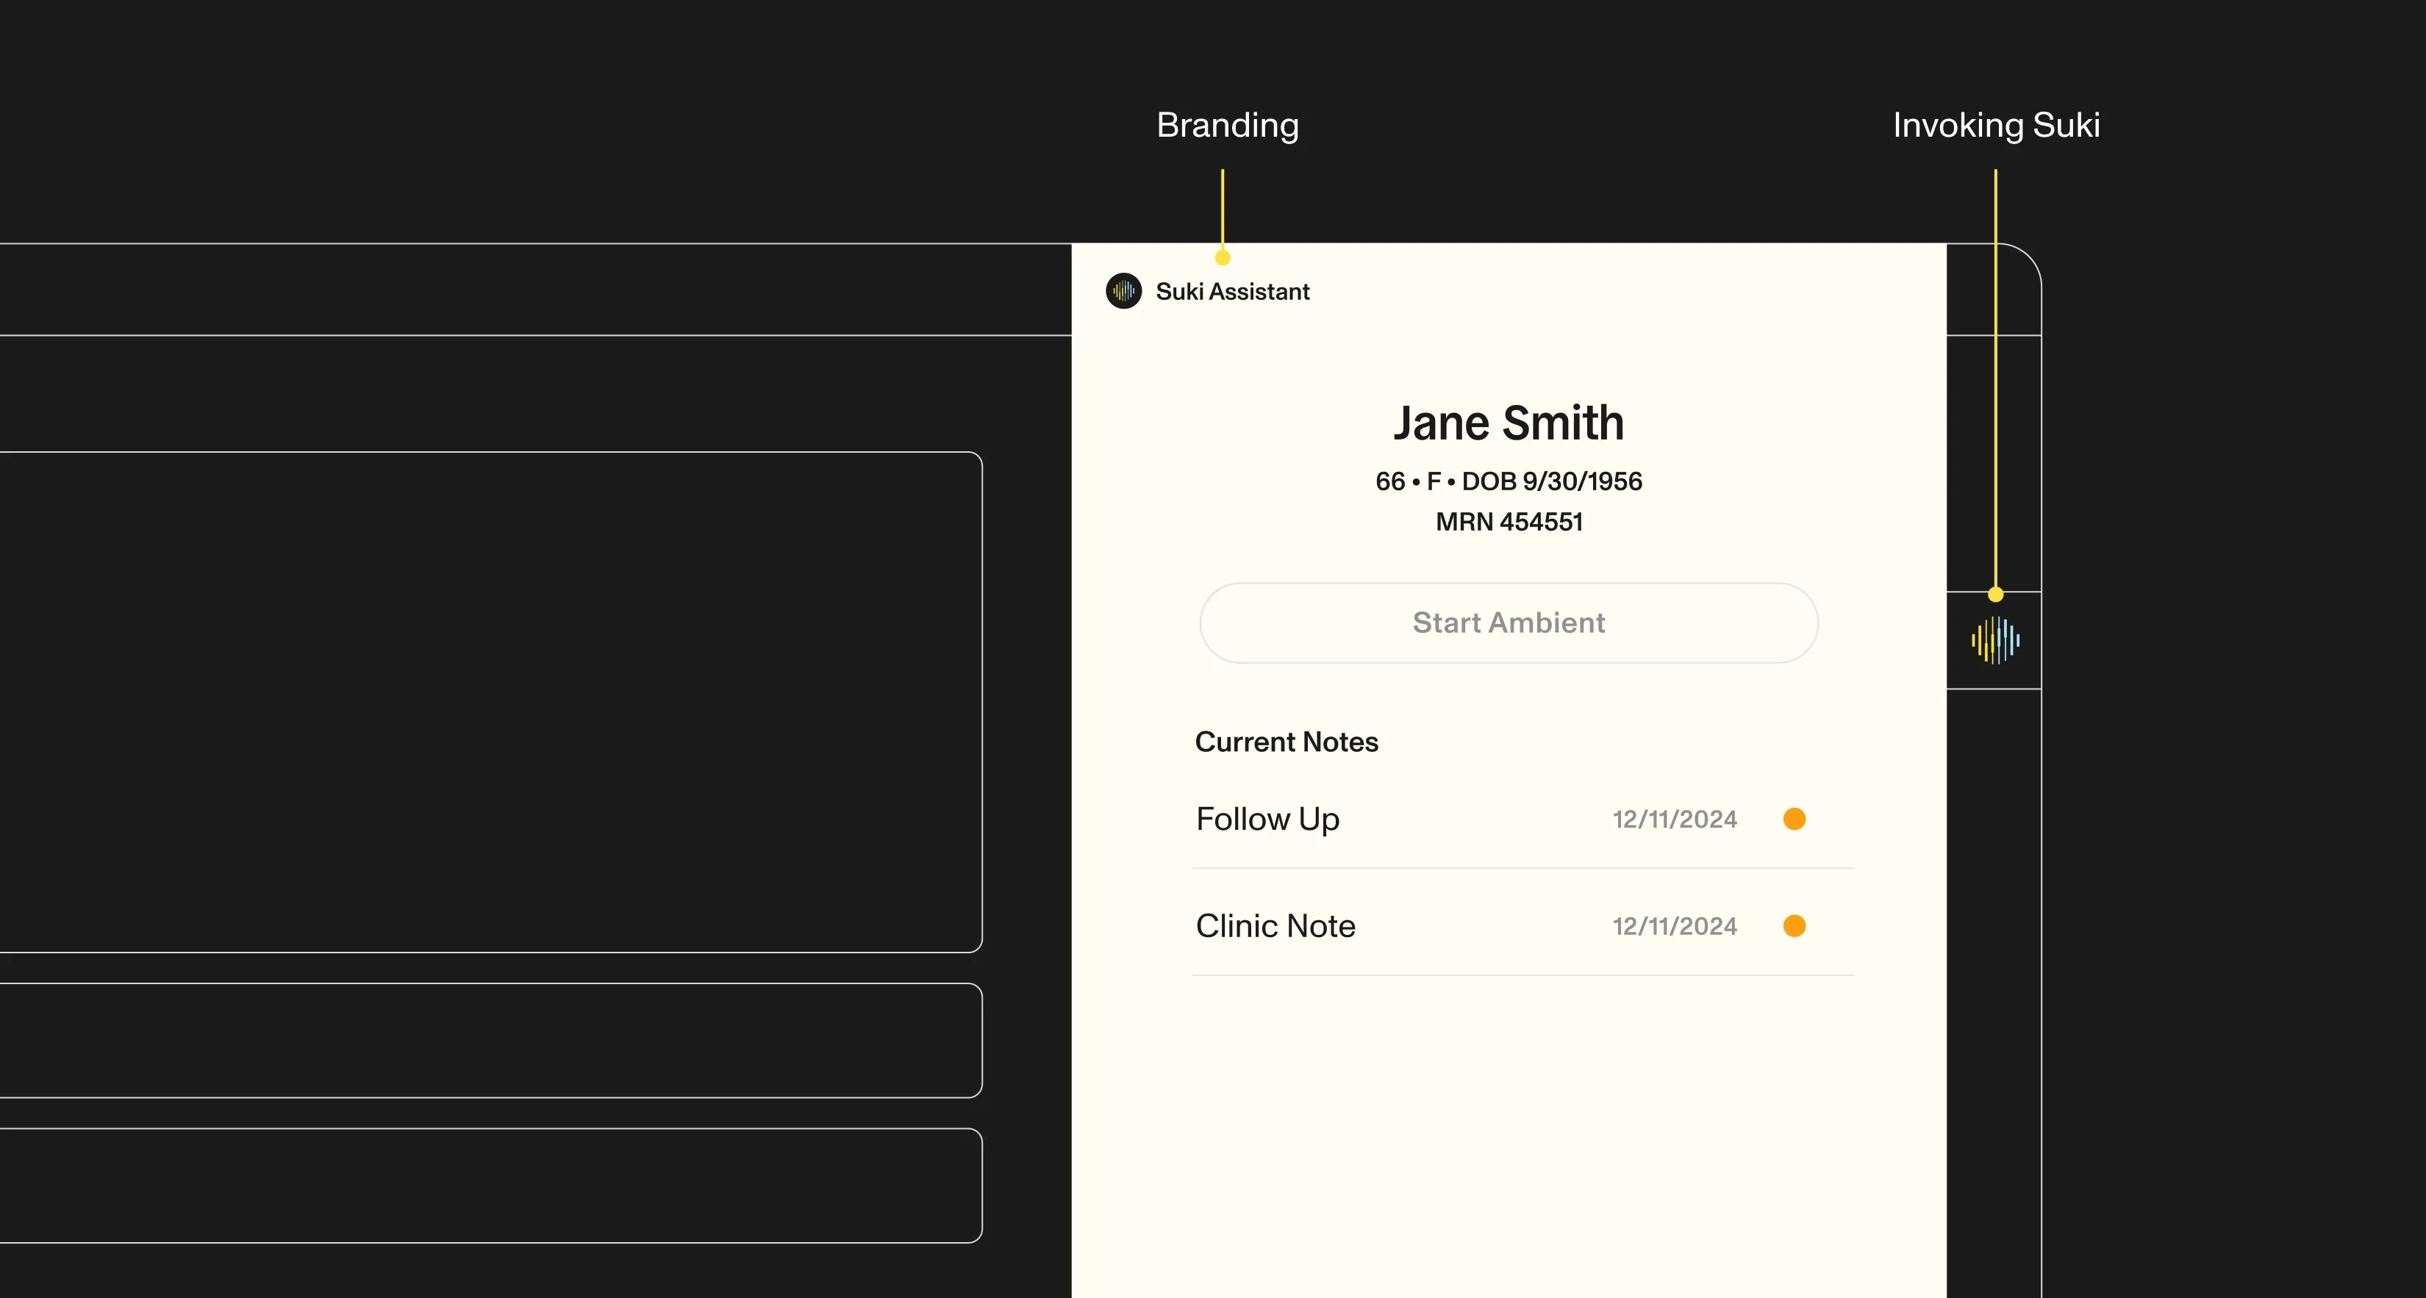
Task: Click the Suki waveform icon in right sidebar
Action: coord(1994,640)
